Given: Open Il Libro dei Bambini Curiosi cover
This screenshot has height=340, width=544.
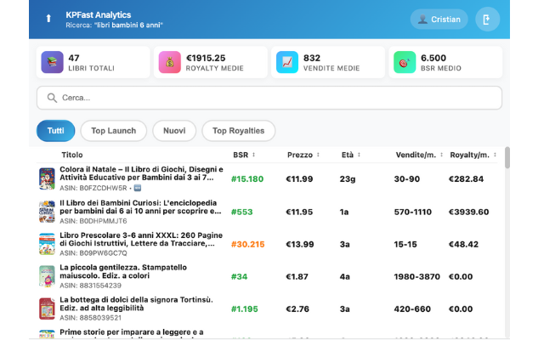Looking at the screenshot, I should [47, 212].
